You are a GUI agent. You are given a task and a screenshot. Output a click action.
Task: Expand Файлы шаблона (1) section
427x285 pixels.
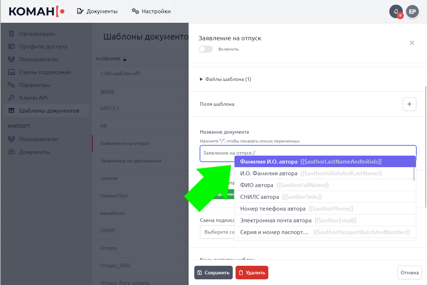pyautogui.click(x=226, y=79)
